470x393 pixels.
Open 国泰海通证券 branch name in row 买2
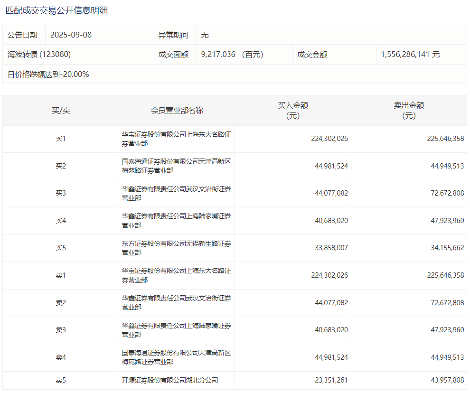point(176,166)
